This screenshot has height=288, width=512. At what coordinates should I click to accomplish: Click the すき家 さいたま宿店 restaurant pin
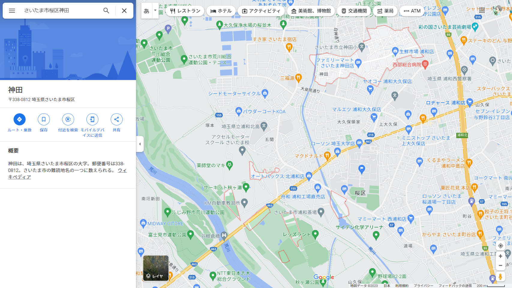289,47
